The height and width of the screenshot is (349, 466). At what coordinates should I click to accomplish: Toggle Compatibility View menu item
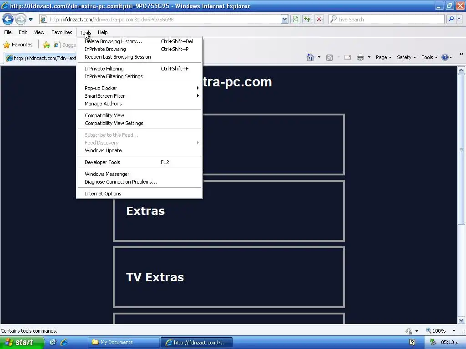139,116
